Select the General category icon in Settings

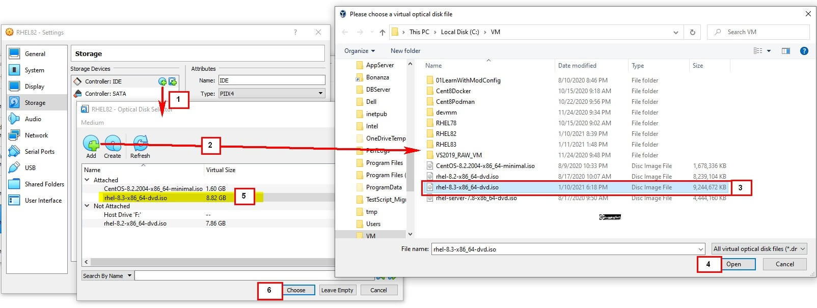[14, 54]
